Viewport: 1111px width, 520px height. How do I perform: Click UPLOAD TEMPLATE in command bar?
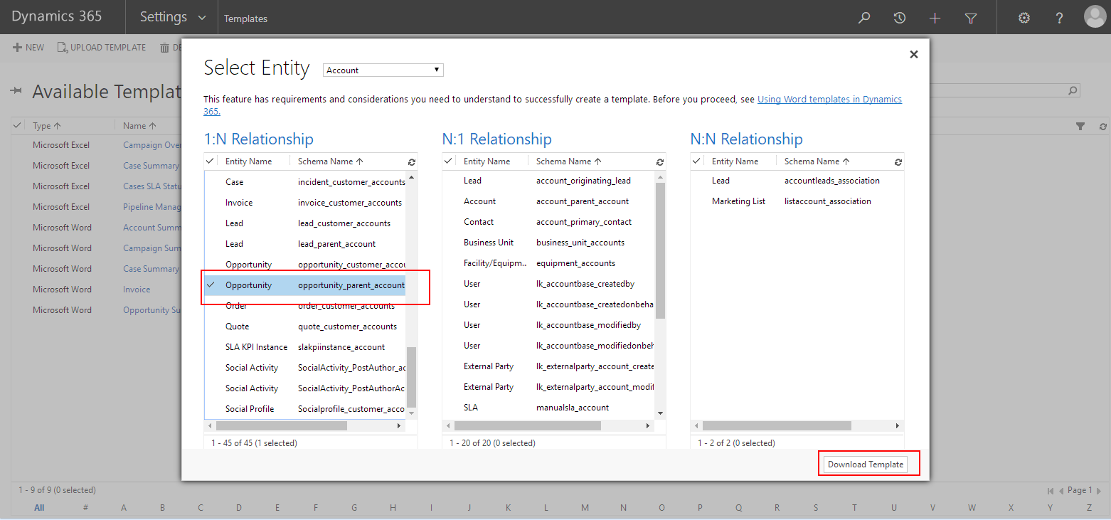click(x=102, y=48)
